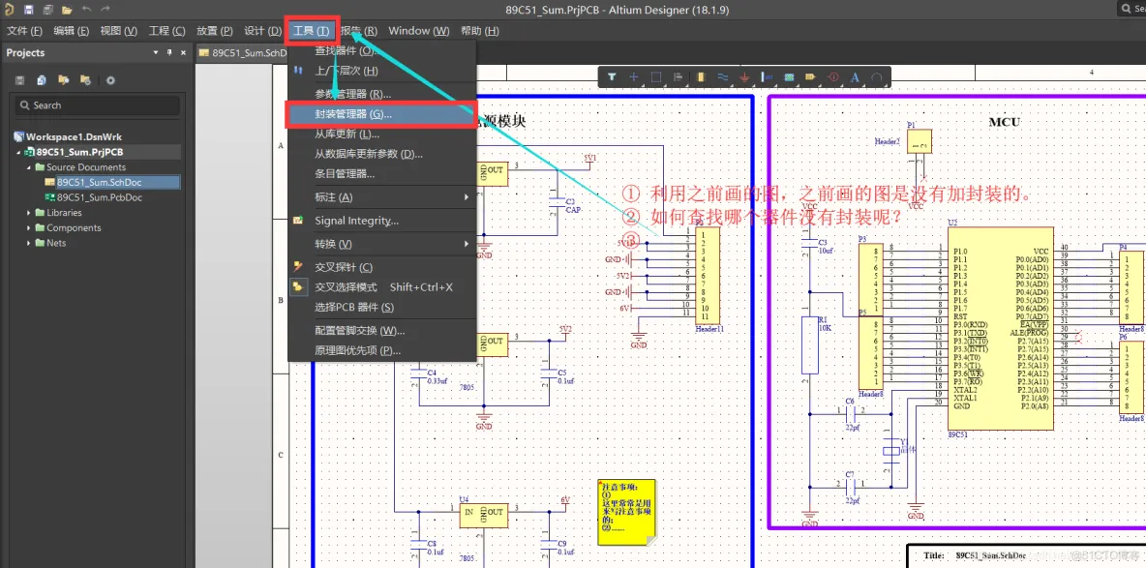Select the place harness tool
Viewport: 1146px width, 568px height.
[x=767, y=76]
